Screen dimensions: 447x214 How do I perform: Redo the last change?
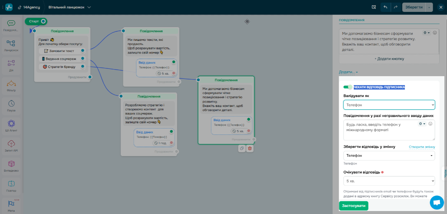pos(396,7)
